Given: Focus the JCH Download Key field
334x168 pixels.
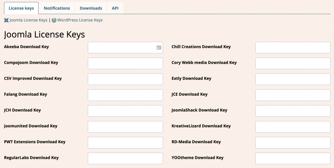Looking at the screenshot, I should point(125,111).
